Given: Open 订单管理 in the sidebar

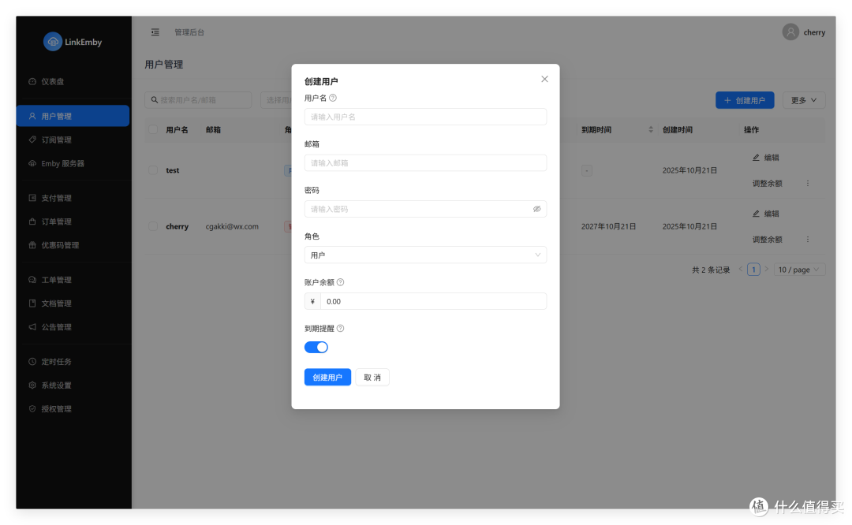Looking at the screenshot, I should [73, 222].
